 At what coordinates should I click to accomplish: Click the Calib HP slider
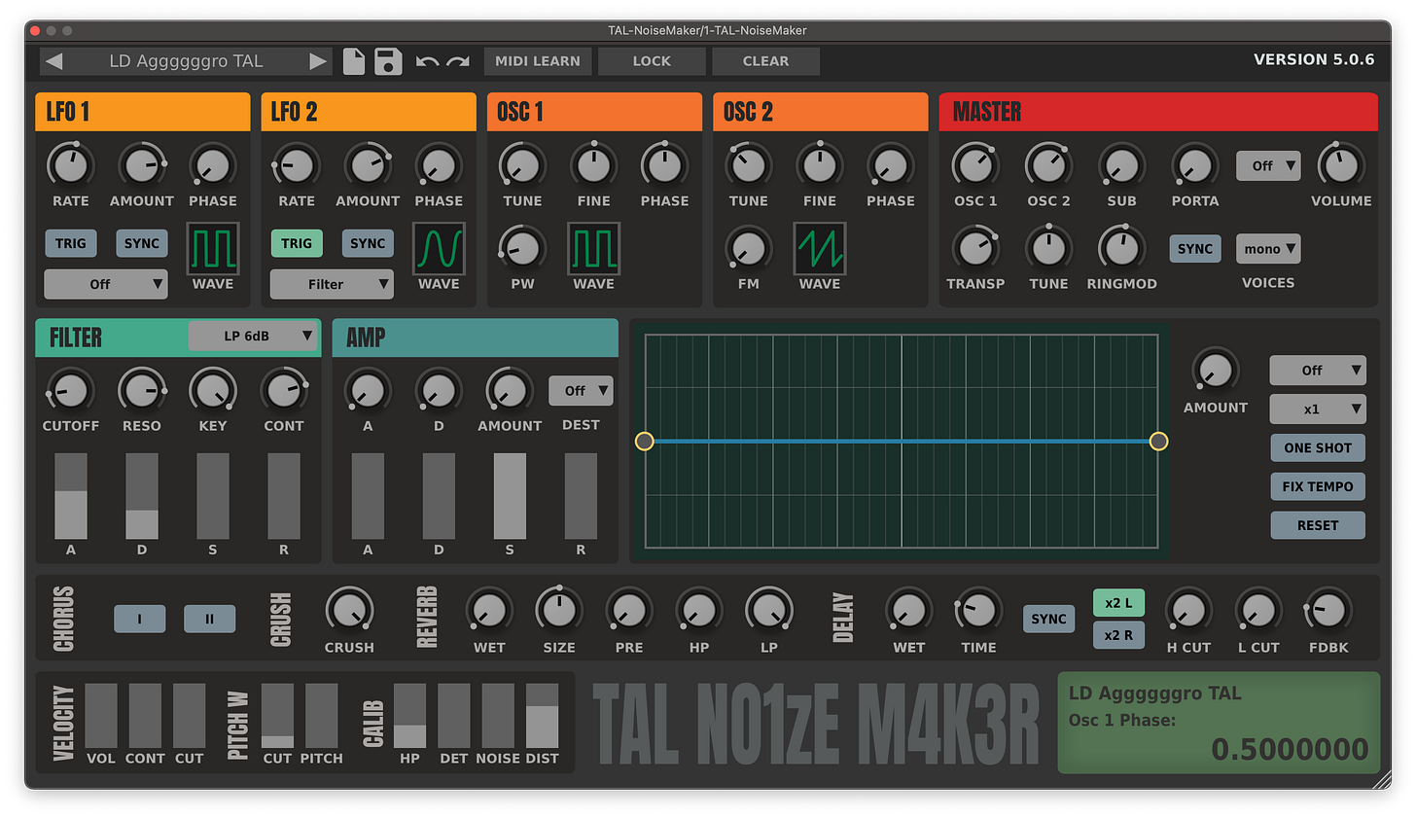pyautogui.click(x=409, y=716)
